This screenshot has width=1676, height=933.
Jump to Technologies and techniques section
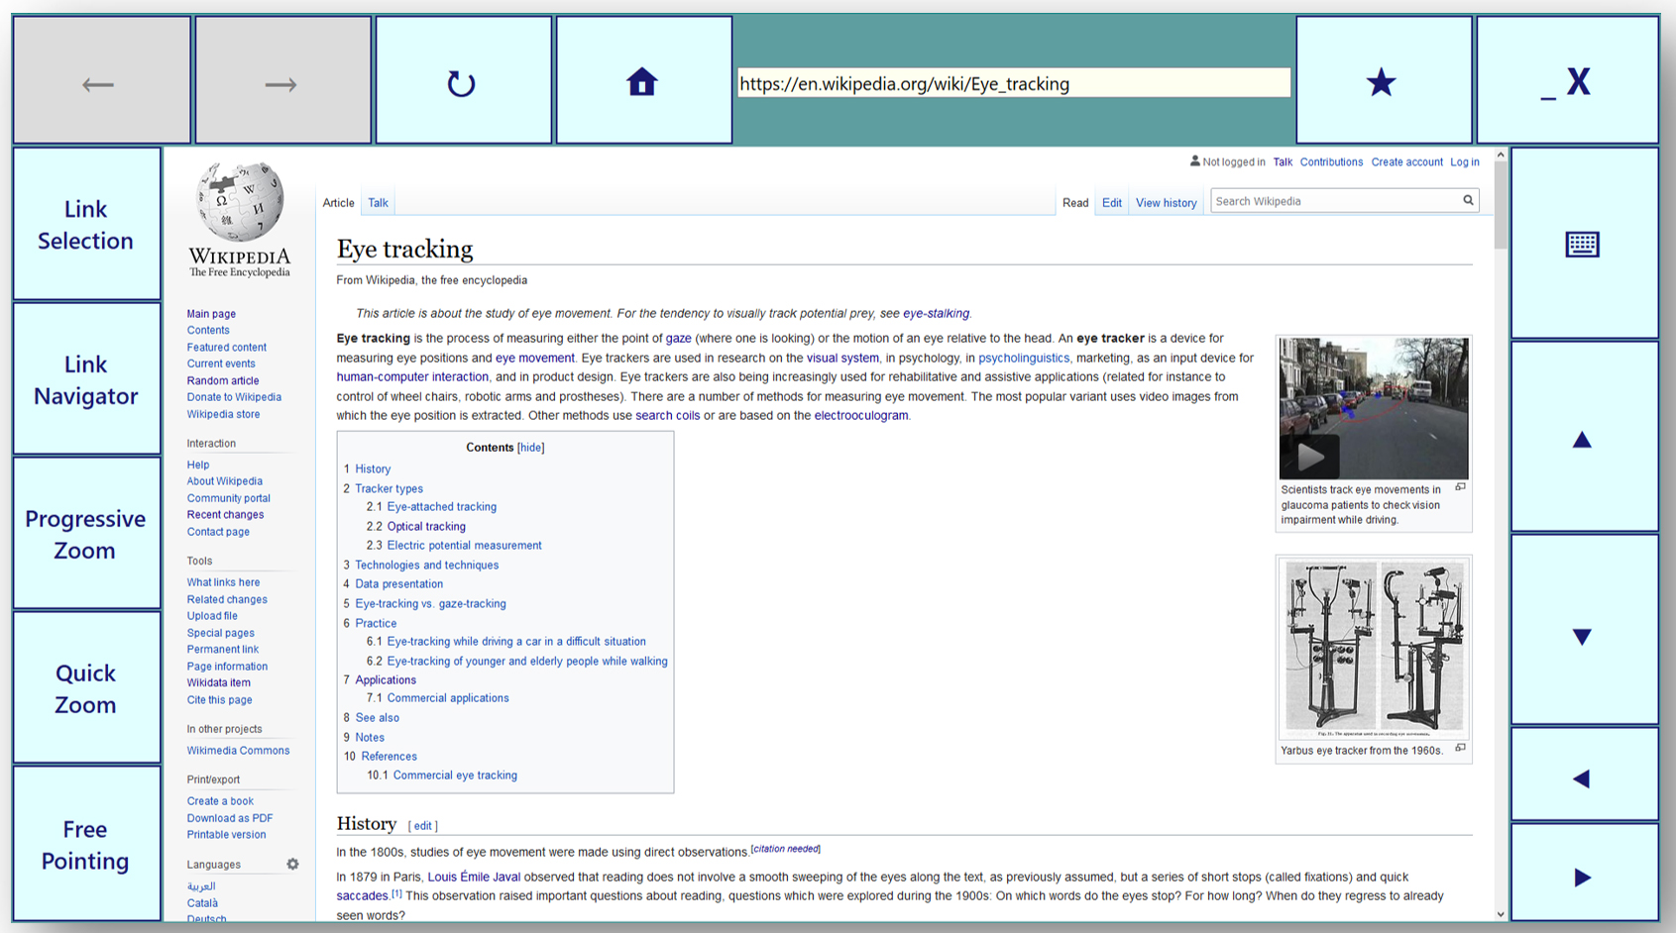coord(427,566)
